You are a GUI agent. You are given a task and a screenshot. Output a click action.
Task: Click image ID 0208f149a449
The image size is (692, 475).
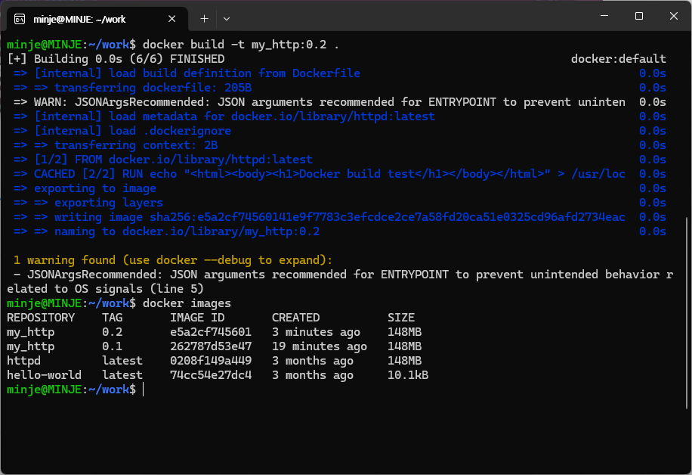click(211, 361)
